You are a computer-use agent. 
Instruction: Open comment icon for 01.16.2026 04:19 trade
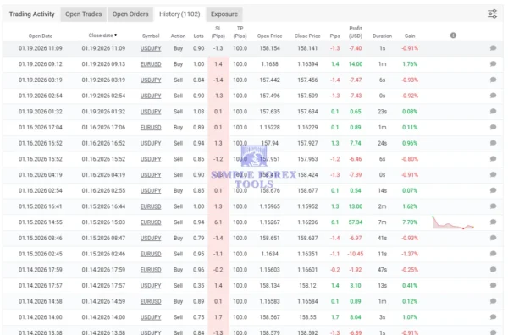point(493,174)
